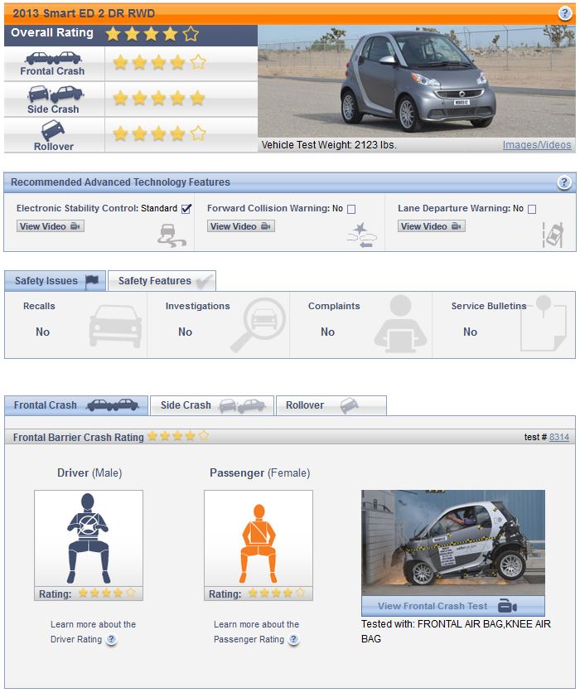Click the View Frontal Crash Test button
Image resolution: width=580 pixels, height=693 pixels.
(453, 606)
